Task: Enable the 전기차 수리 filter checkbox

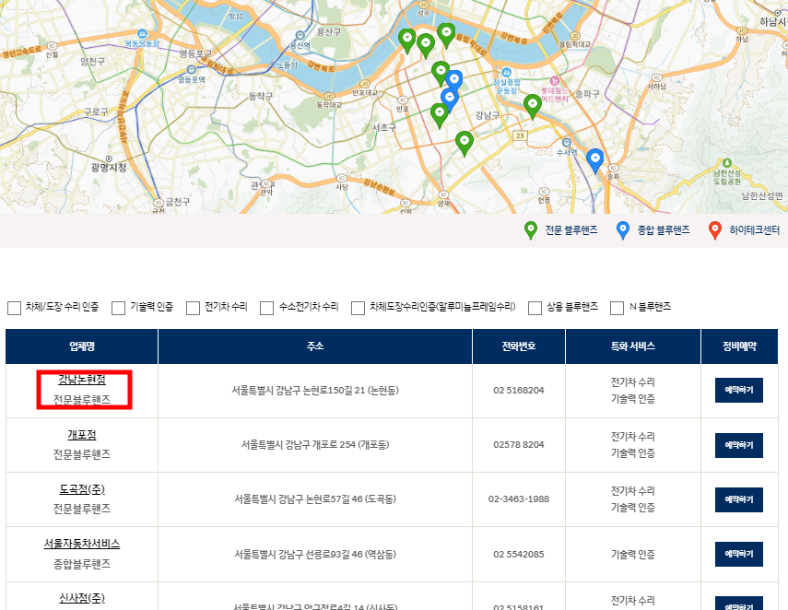Action: point(192,307)
